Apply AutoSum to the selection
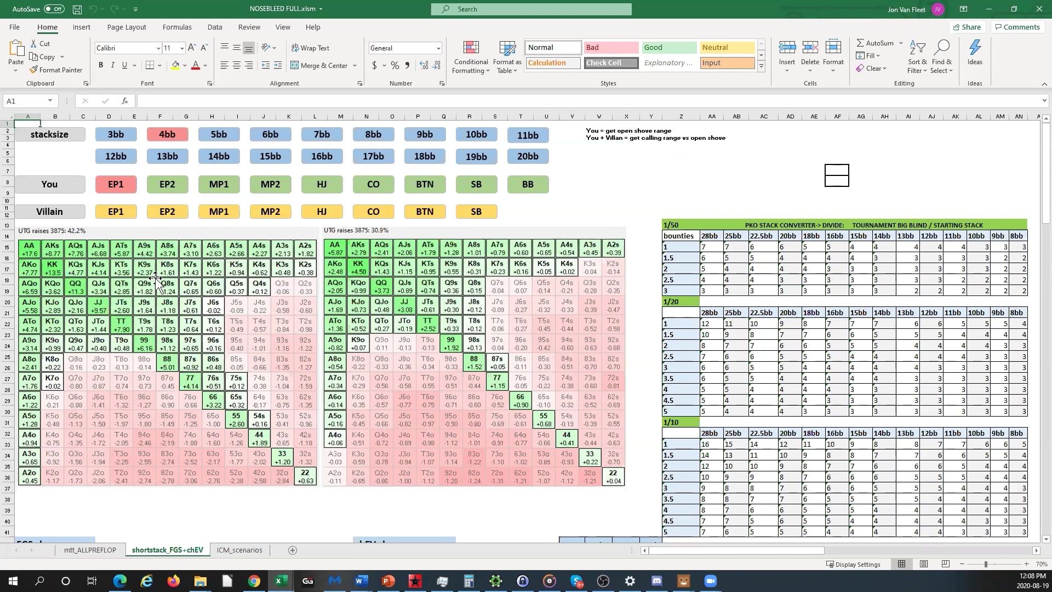Screen dimensions: 1052x592 tap(877, 43)
